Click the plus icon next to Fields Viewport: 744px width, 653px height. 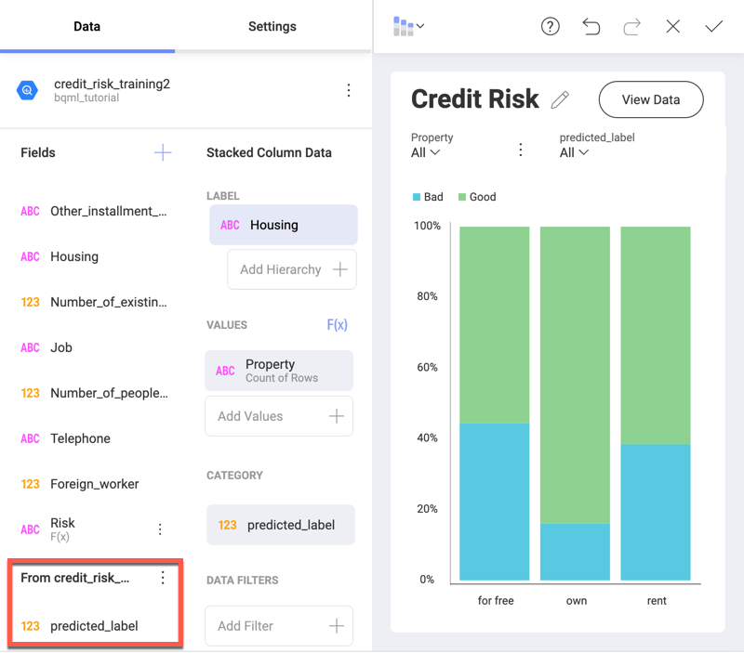(163, 152)
